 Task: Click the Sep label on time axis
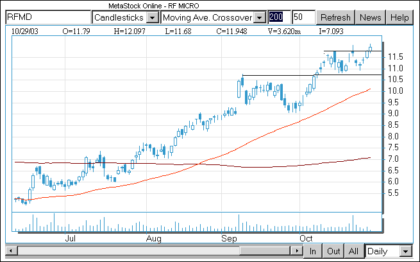click(x=230, y=238)
